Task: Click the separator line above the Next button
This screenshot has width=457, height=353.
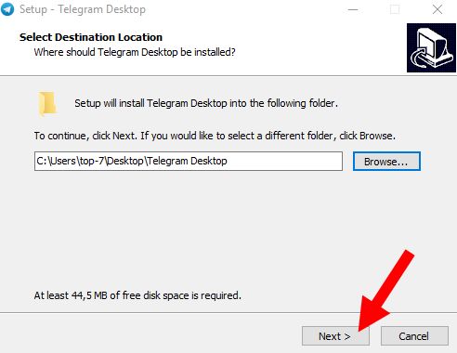Action: [x=228, y=312]
